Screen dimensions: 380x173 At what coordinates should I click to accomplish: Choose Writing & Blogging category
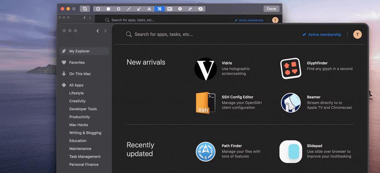point(85,133)
